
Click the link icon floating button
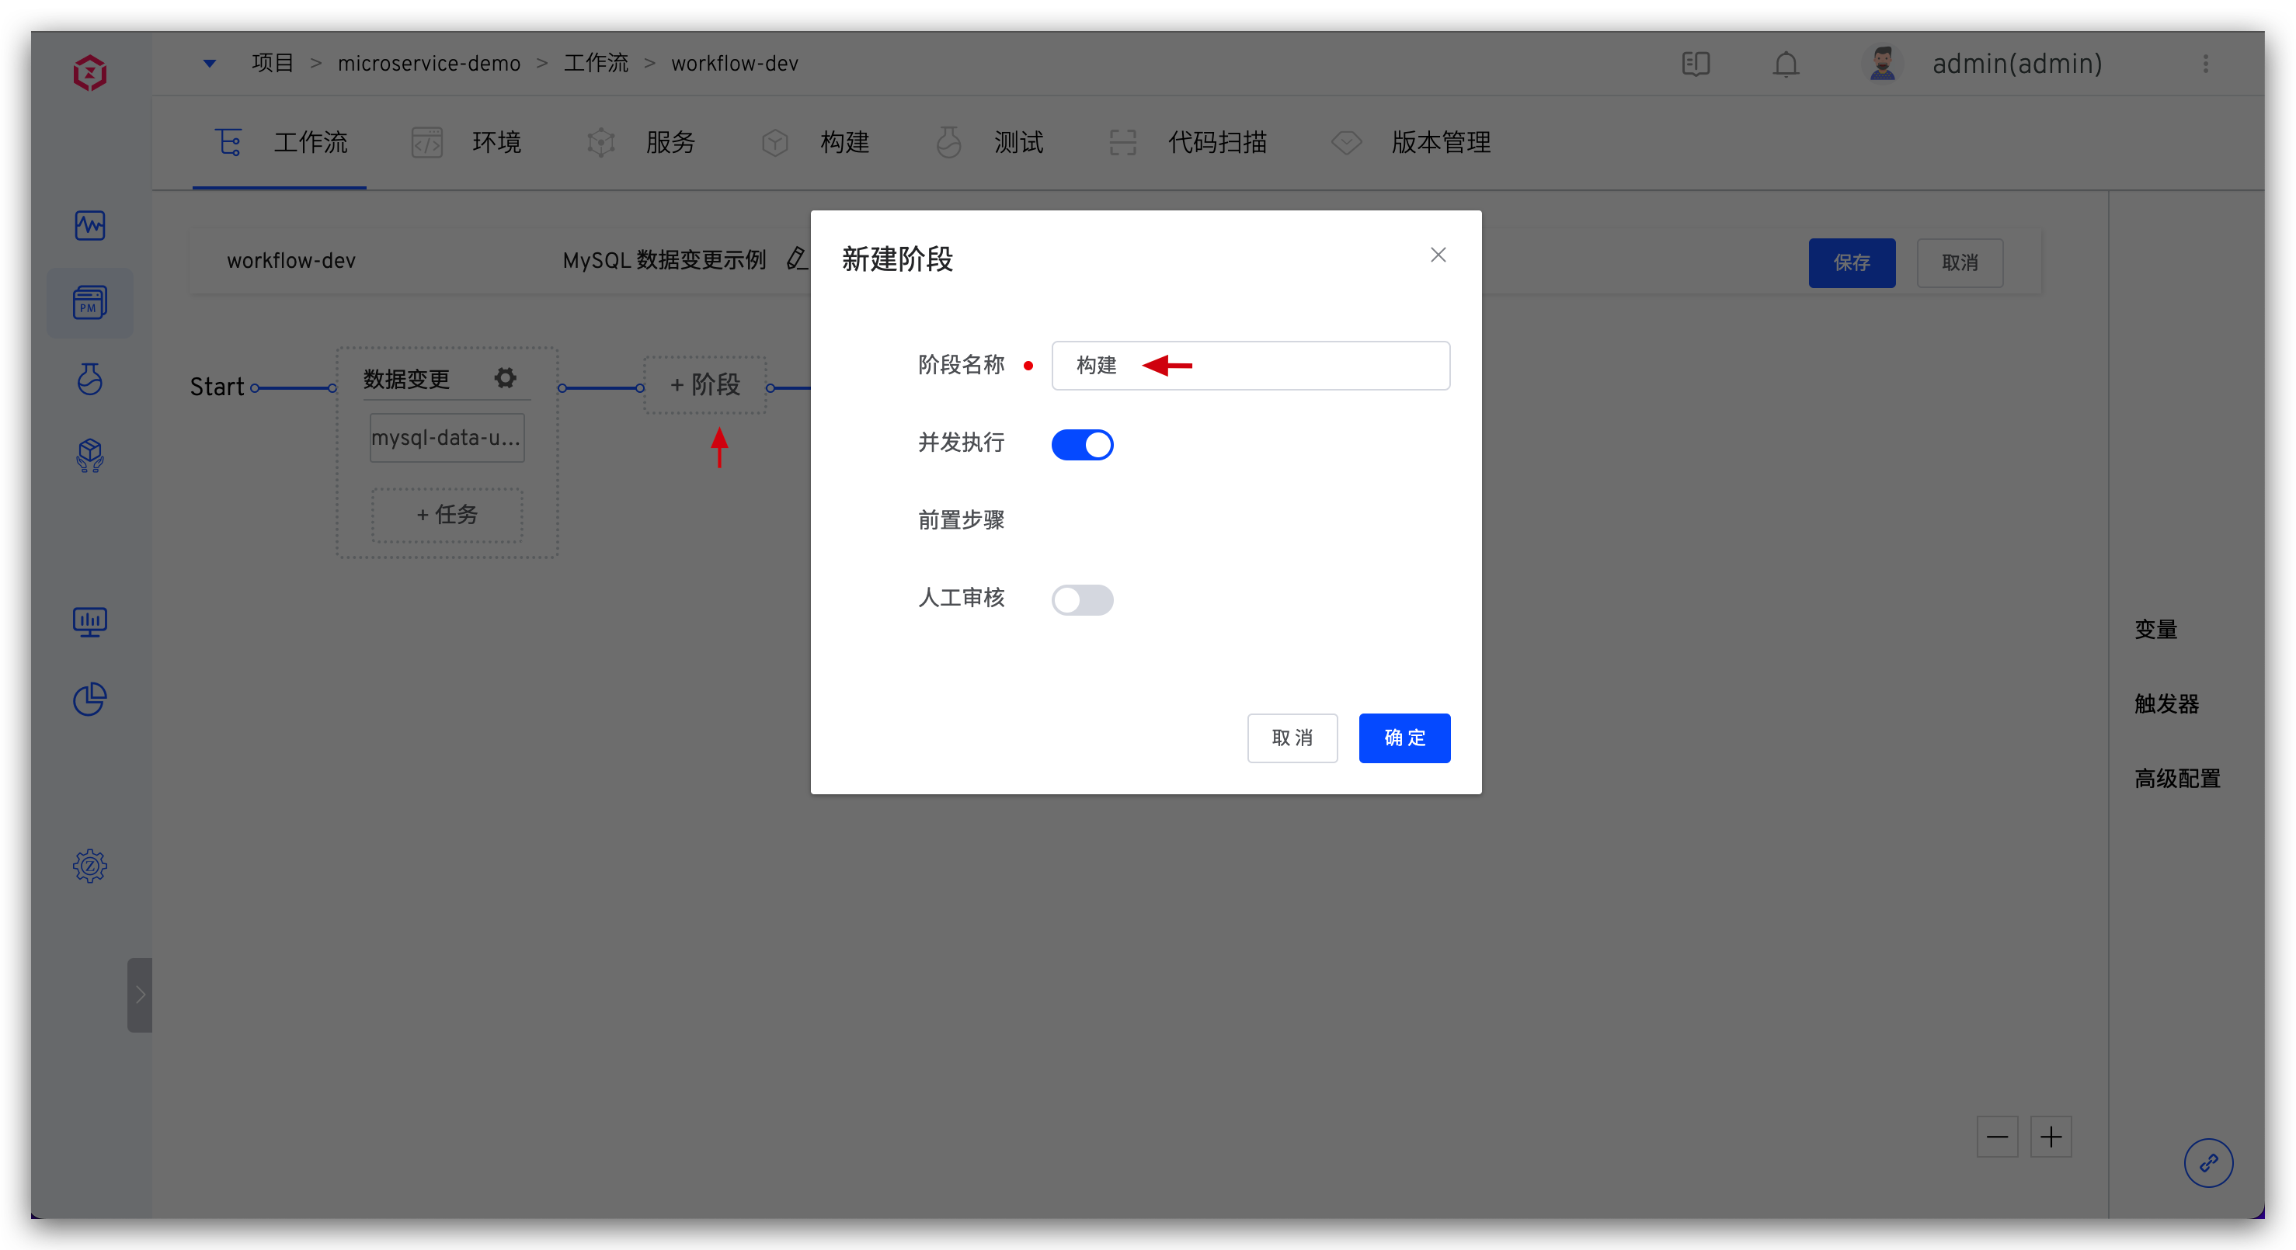coord(2207,1163)
